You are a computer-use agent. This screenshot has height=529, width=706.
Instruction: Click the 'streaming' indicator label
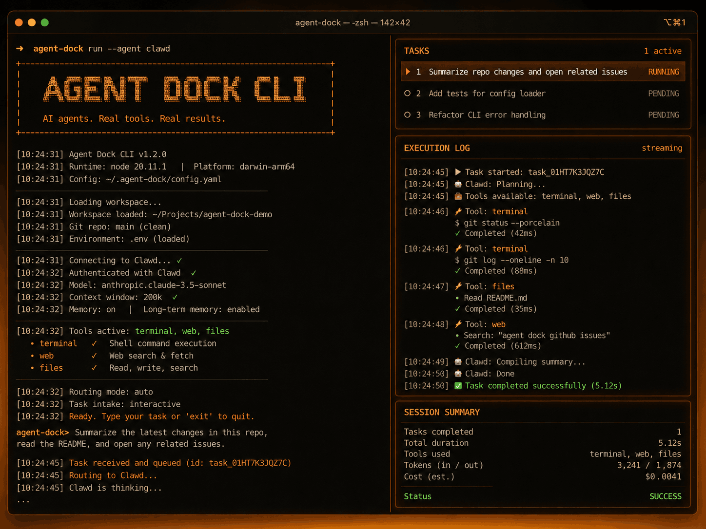(x=662, y=148)
